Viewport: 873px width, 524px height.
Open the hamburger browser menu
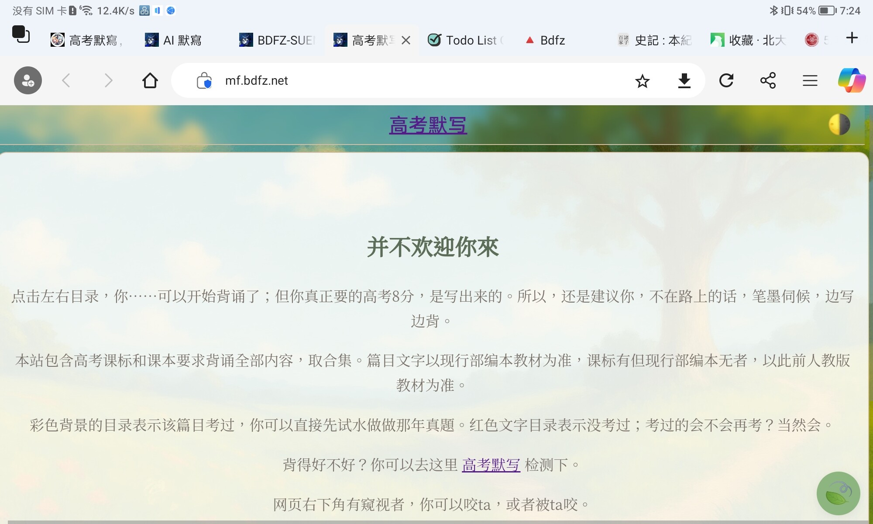click(810, 80)
